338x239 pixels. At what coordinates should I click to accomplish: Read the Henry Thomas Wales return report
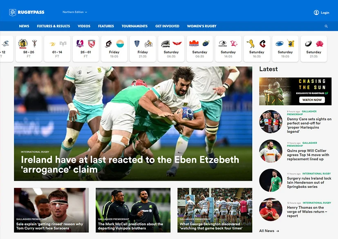(x=307, y=212)
